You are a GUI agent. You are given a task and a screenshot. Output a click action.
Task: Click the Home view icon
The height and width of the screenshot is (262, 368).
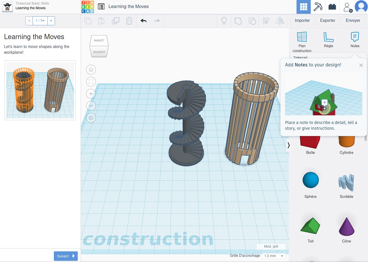pyautogui.click(x=91, y=70)
